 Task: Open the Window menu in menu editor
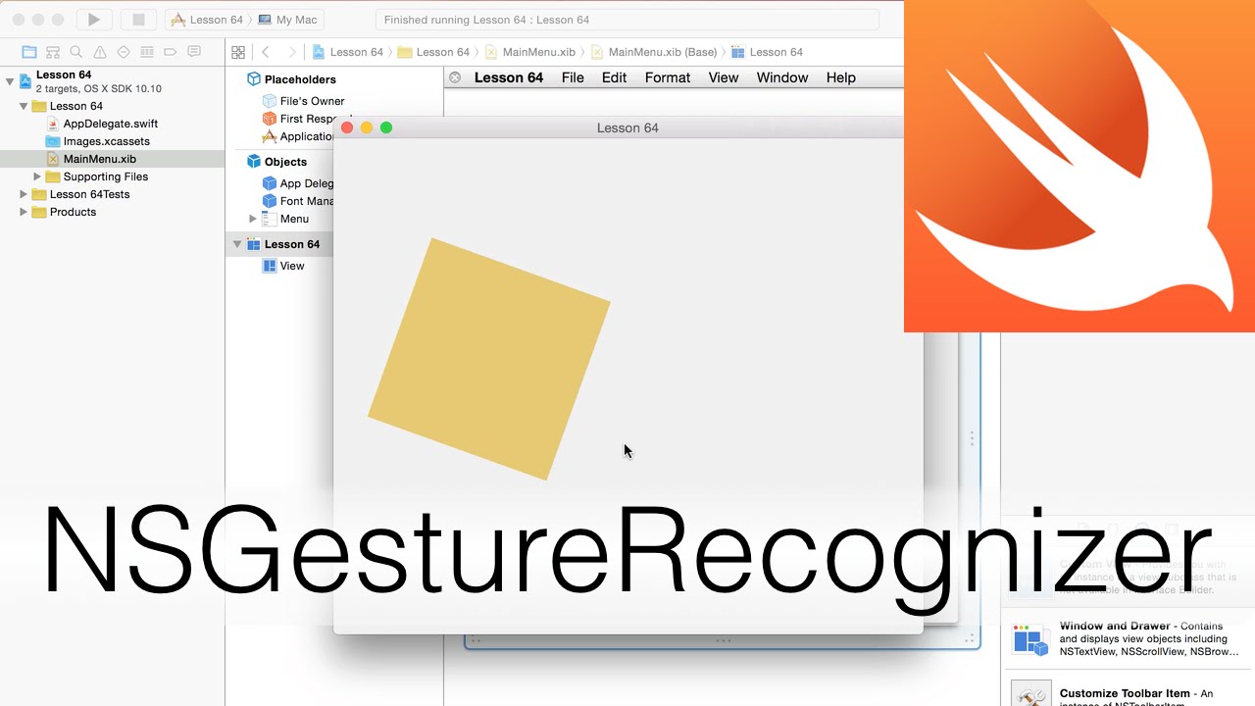782,77
